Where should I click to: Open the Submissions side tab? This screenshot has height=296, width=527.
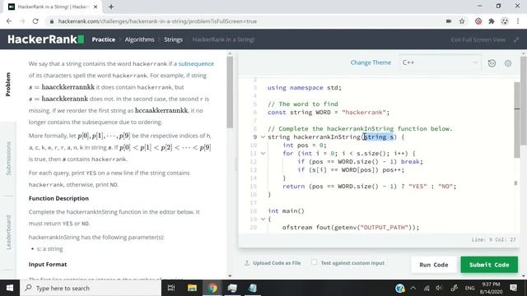pos(8,159)
